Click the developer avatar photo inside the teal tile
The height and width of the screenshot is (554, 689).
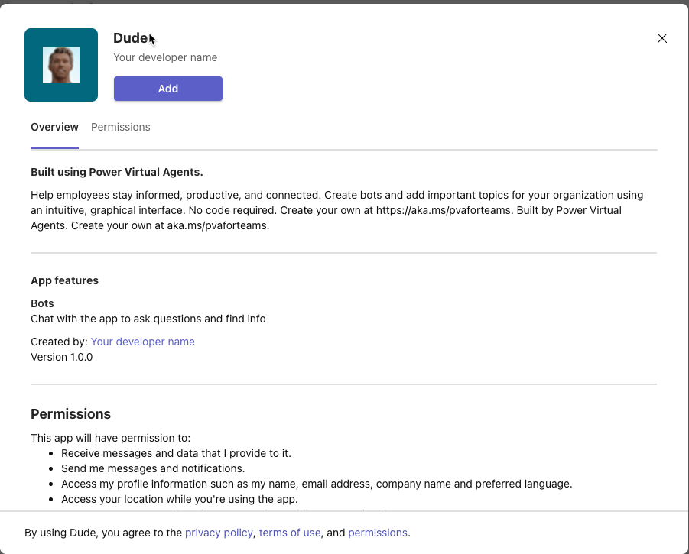tap(61, 64)
